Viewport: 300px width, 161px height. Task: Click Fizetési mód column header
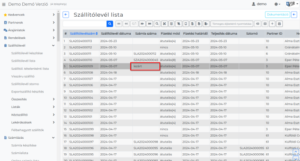pos(170,33)
